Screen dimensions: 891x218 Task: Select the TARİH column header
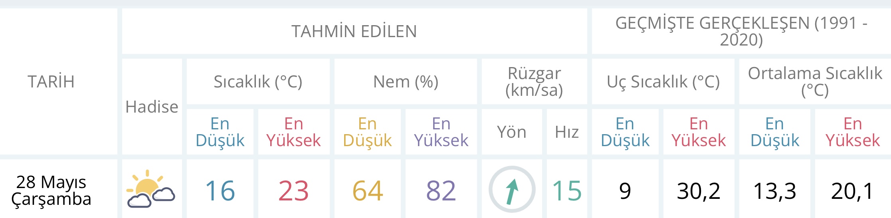(51, 81)
